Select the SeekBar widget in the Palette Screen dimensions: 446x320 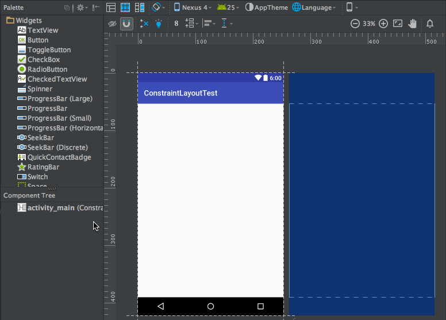pos(40,138)
